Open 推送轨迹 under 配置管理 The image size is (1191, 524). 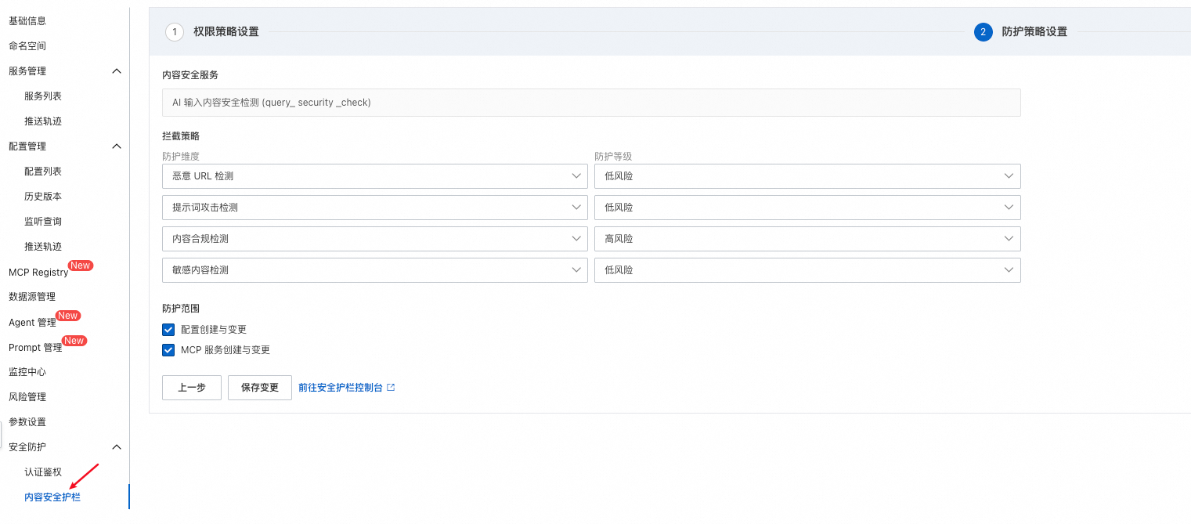[43, 246]
